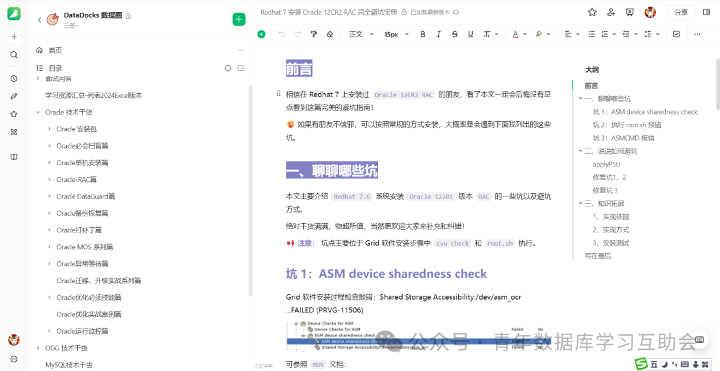Expand the Oracle 安装包 folder

coord(49,129)
